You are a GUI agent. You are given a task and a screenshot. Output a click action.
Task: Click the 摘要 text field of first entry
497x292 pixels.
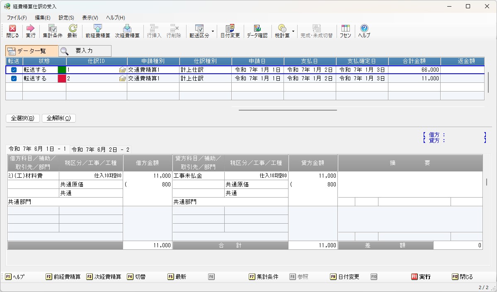(x=410, y=184)
